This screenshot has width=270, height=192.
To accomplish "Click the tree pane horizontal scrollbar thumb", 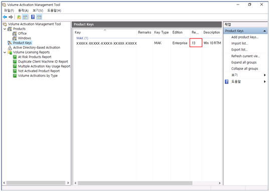I will click(x=36, y=183).
